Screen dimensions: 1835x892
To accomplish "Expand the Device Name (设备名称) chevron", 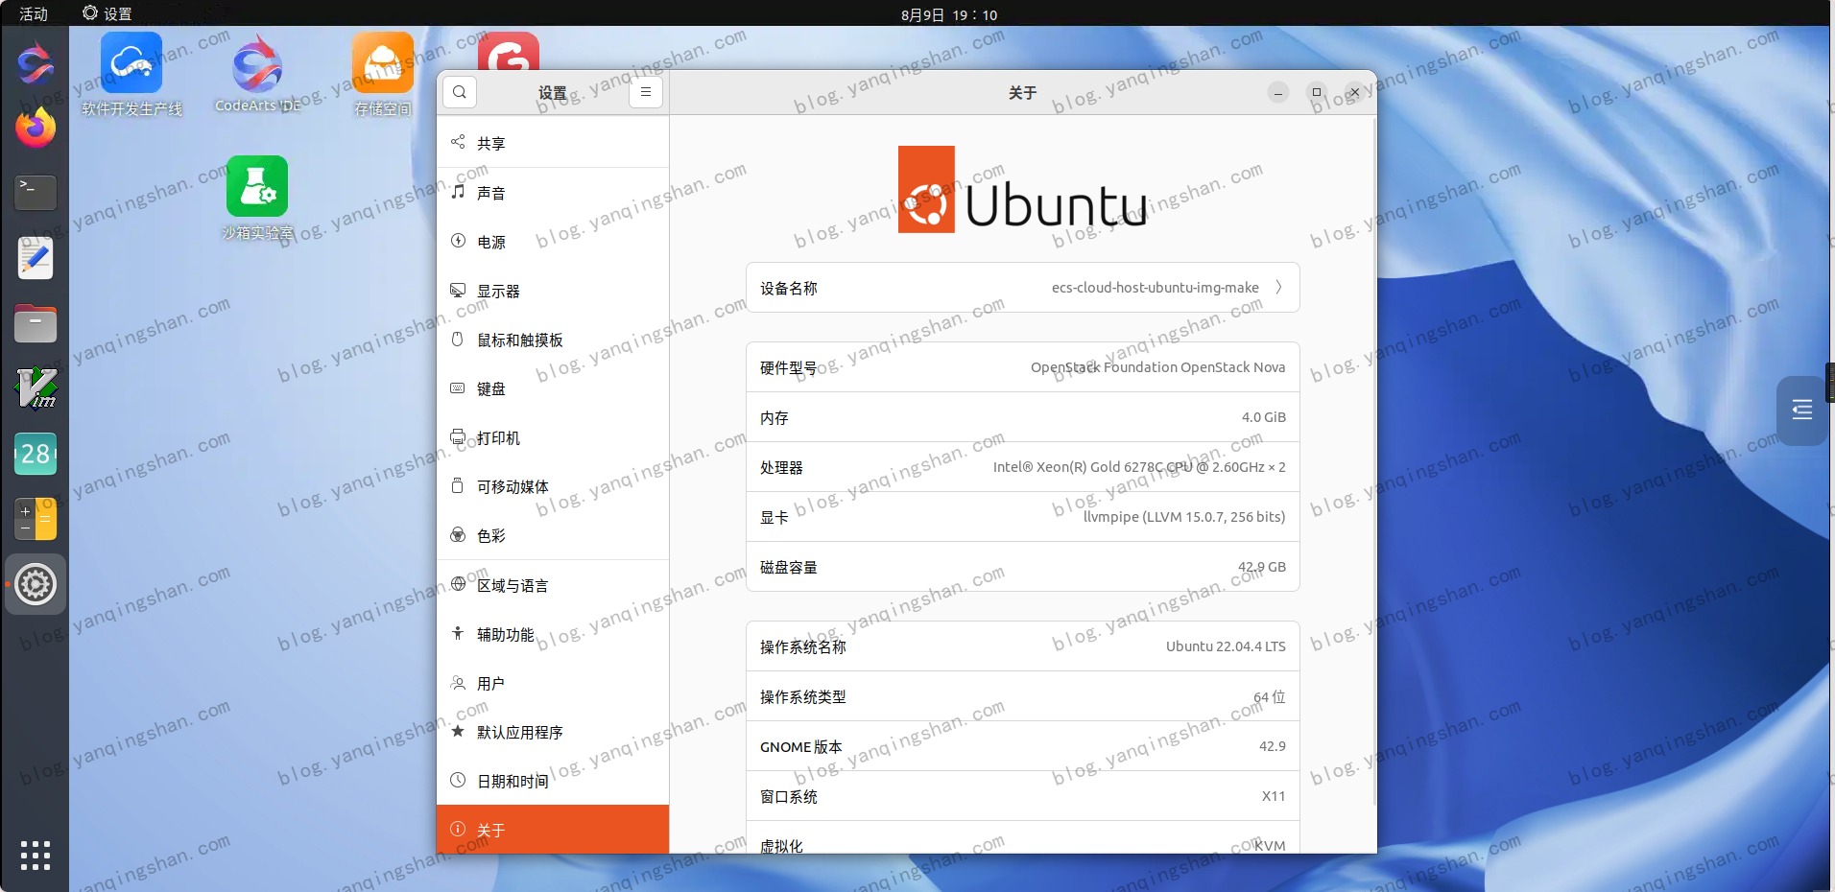I will [x=1278, y=287].
